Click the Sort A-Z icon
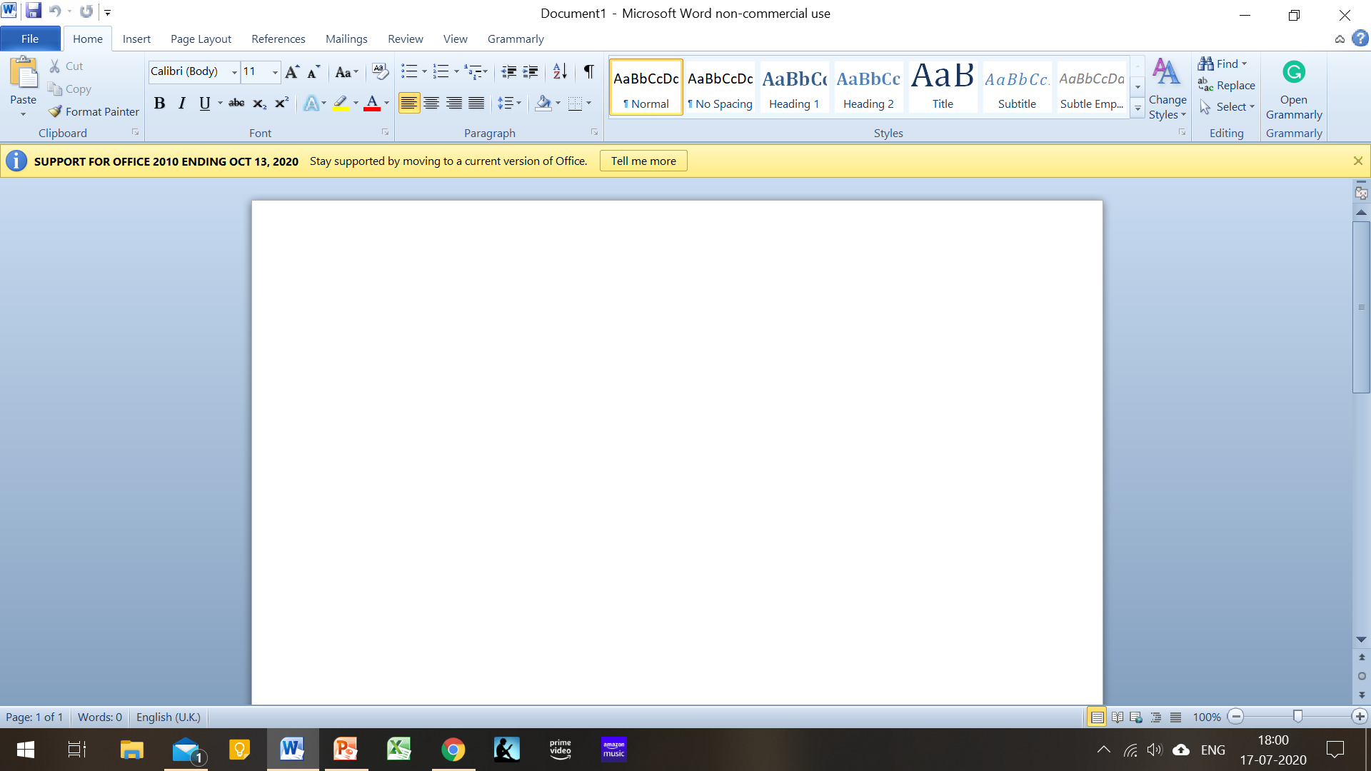 tap(560, 71)
